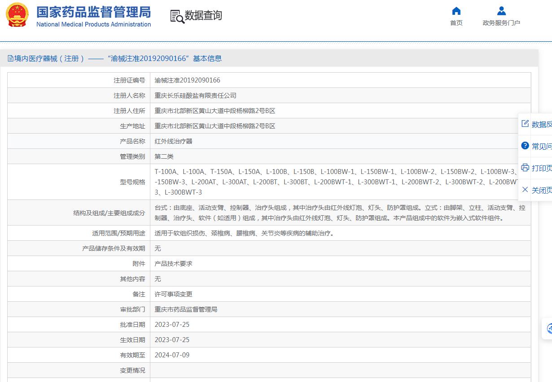Click the 数据反馈 edit icon
Image resolution: width=552 pixels, height=382 pixels.
point(525,124)
